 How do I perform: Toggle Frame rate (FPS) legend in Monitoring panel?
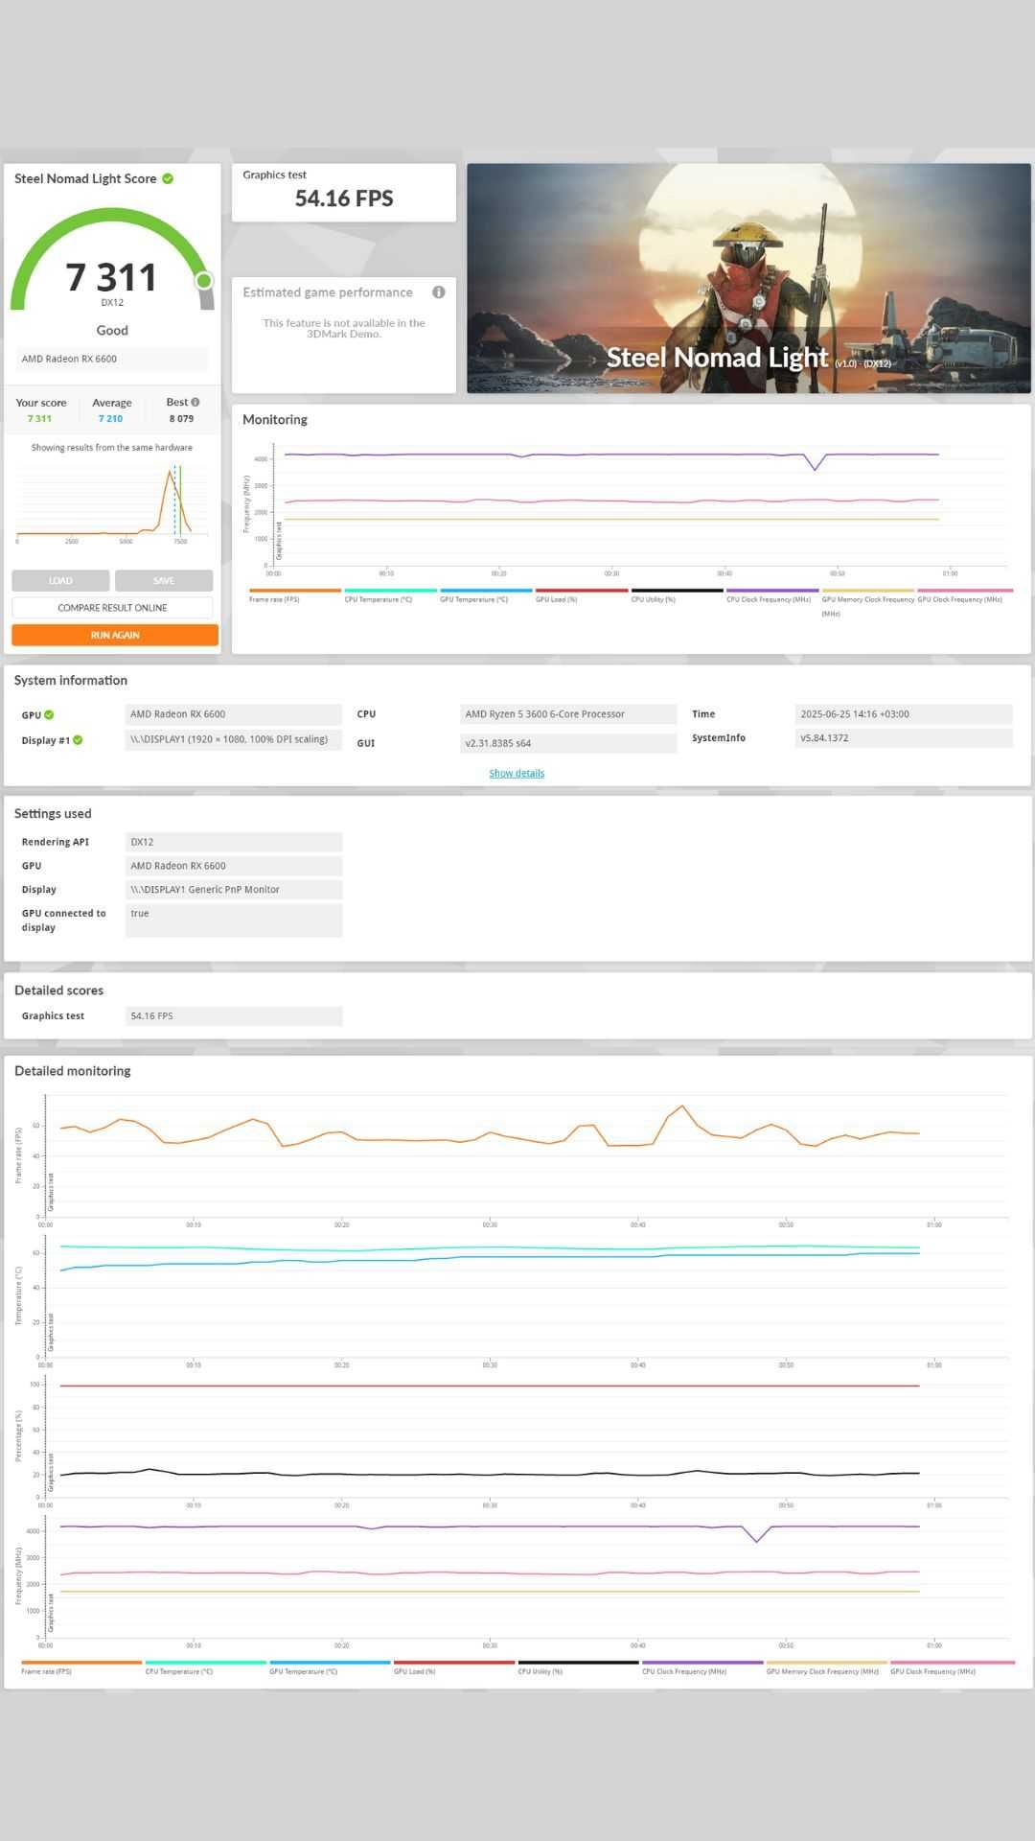coord(294,595)
